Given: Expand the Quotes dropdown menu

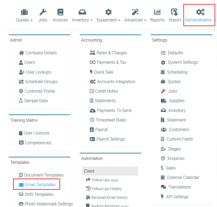Looking at the screenshot, I should tap(24, 20).
